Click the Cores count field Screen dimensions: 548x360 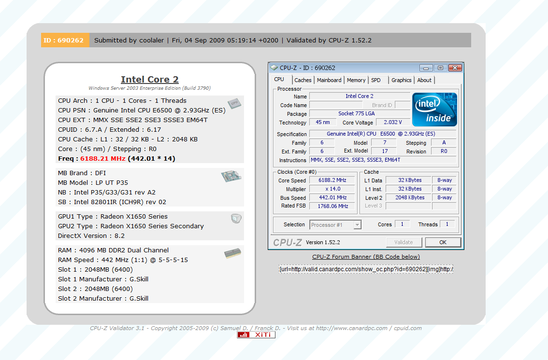point(402,224)
